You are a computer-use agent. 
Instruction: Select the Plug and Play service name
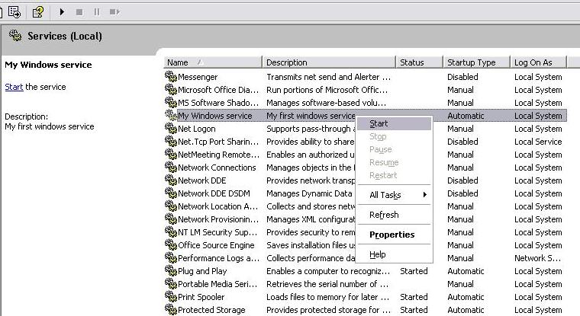pyautogui.click(x=202, y=271)
